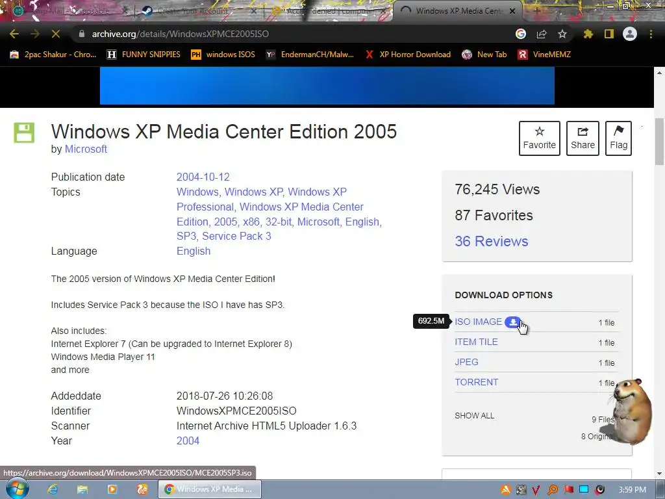Screen dimensions: 665x499
Task: Click the TORRENT download option
Action: (x=476, y=382)
